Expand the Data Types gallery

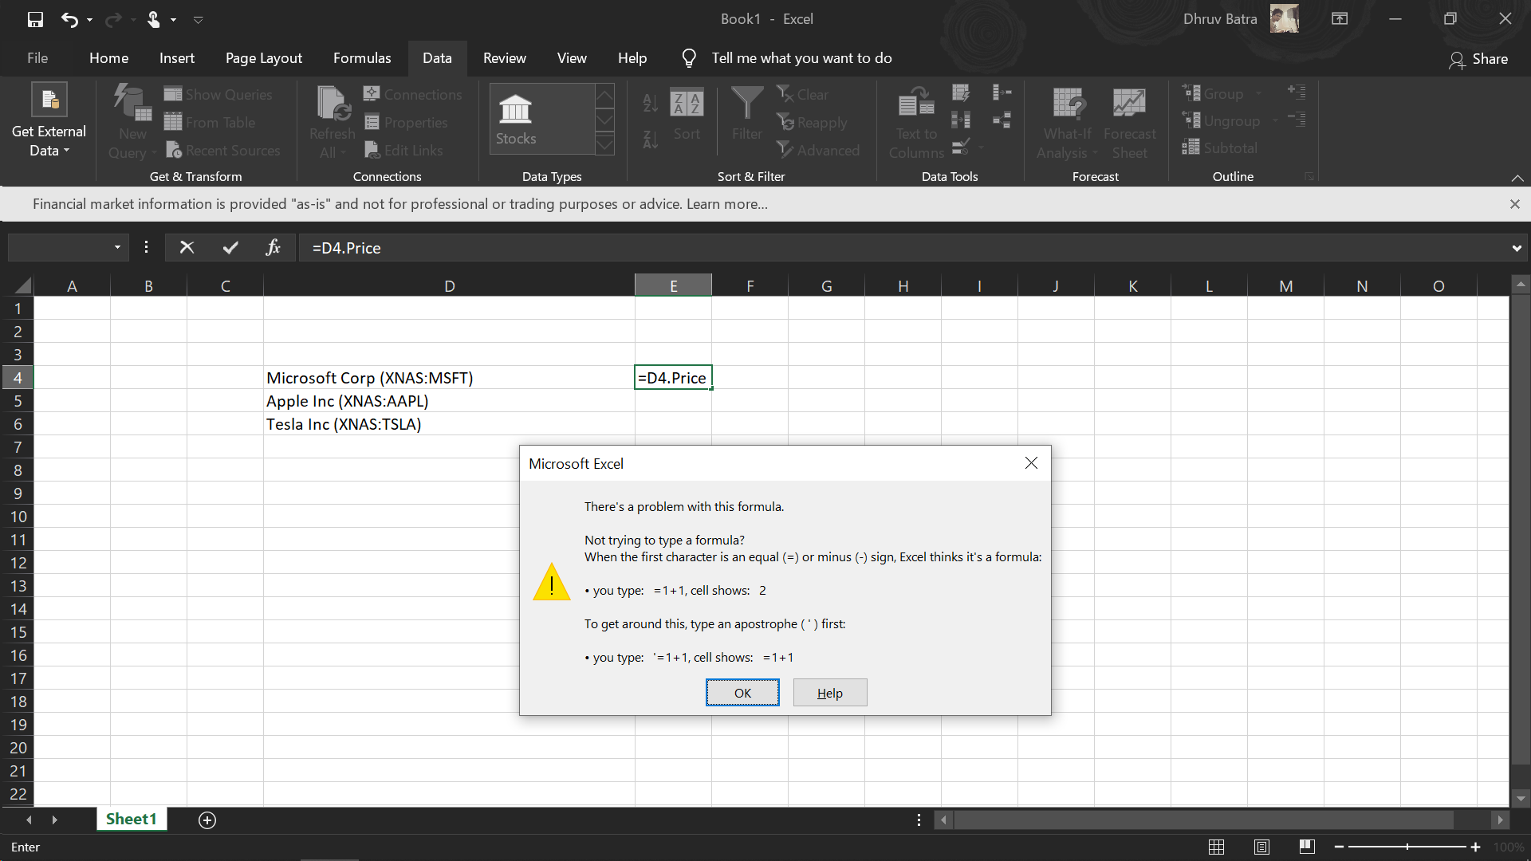[605, 144]
